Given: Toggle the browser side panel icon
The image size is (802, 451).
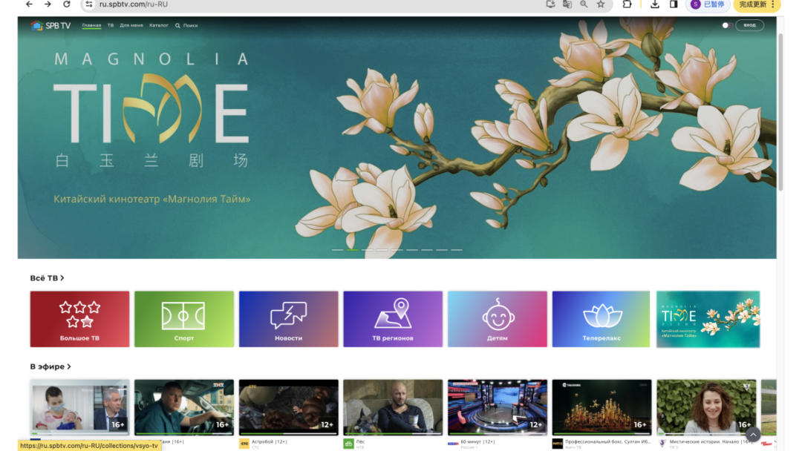Looking at the screenshot, I should (x=674, y=4).
